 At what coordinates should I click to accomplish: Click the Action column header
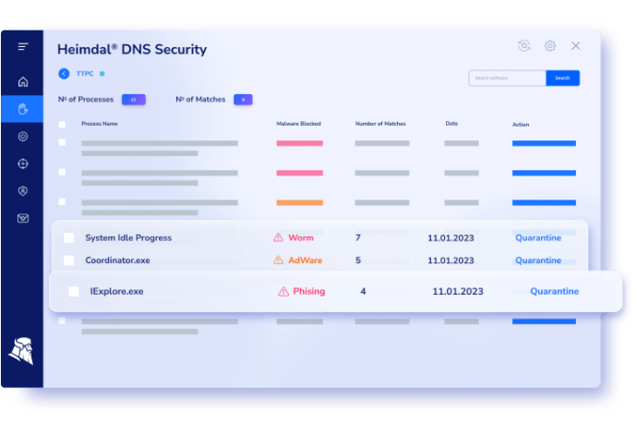(521, 125)
